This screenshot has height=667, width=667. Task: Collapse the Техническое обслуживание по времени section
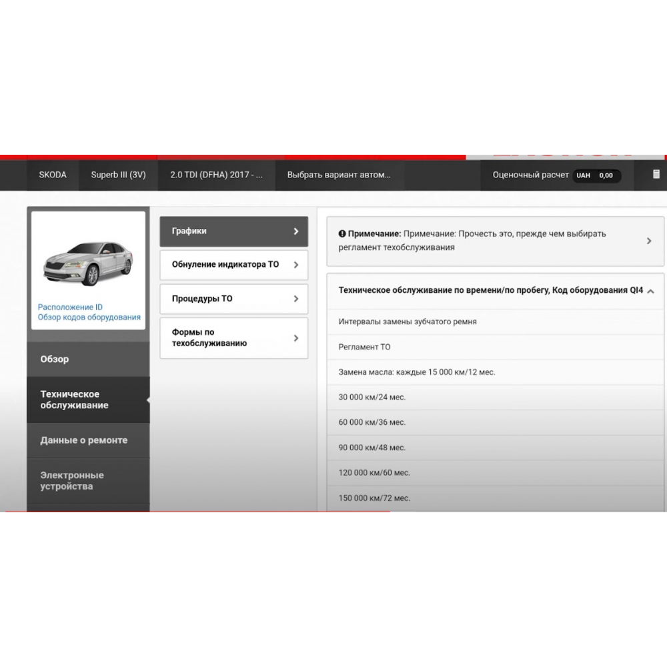coord(650,291)
